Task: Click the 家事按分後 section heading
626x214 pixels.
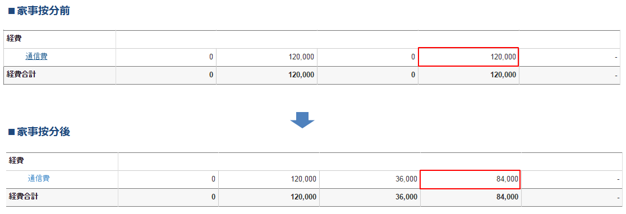Action: pyautogui.click(x=44, y=132)
